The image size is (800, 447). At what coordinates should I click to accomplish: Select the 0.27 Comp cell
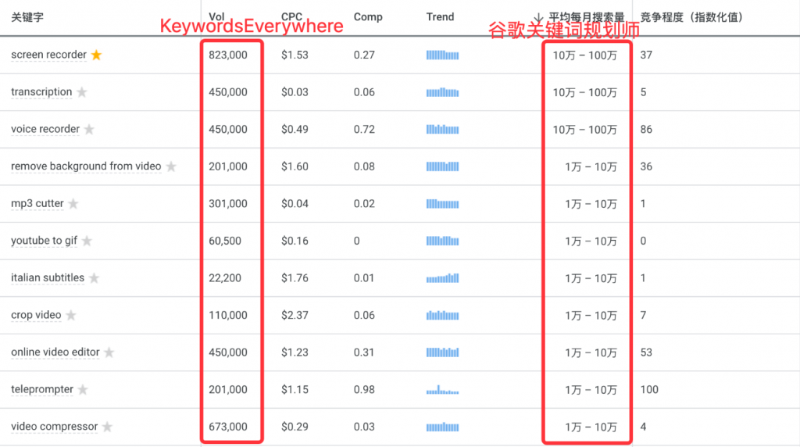364,55
